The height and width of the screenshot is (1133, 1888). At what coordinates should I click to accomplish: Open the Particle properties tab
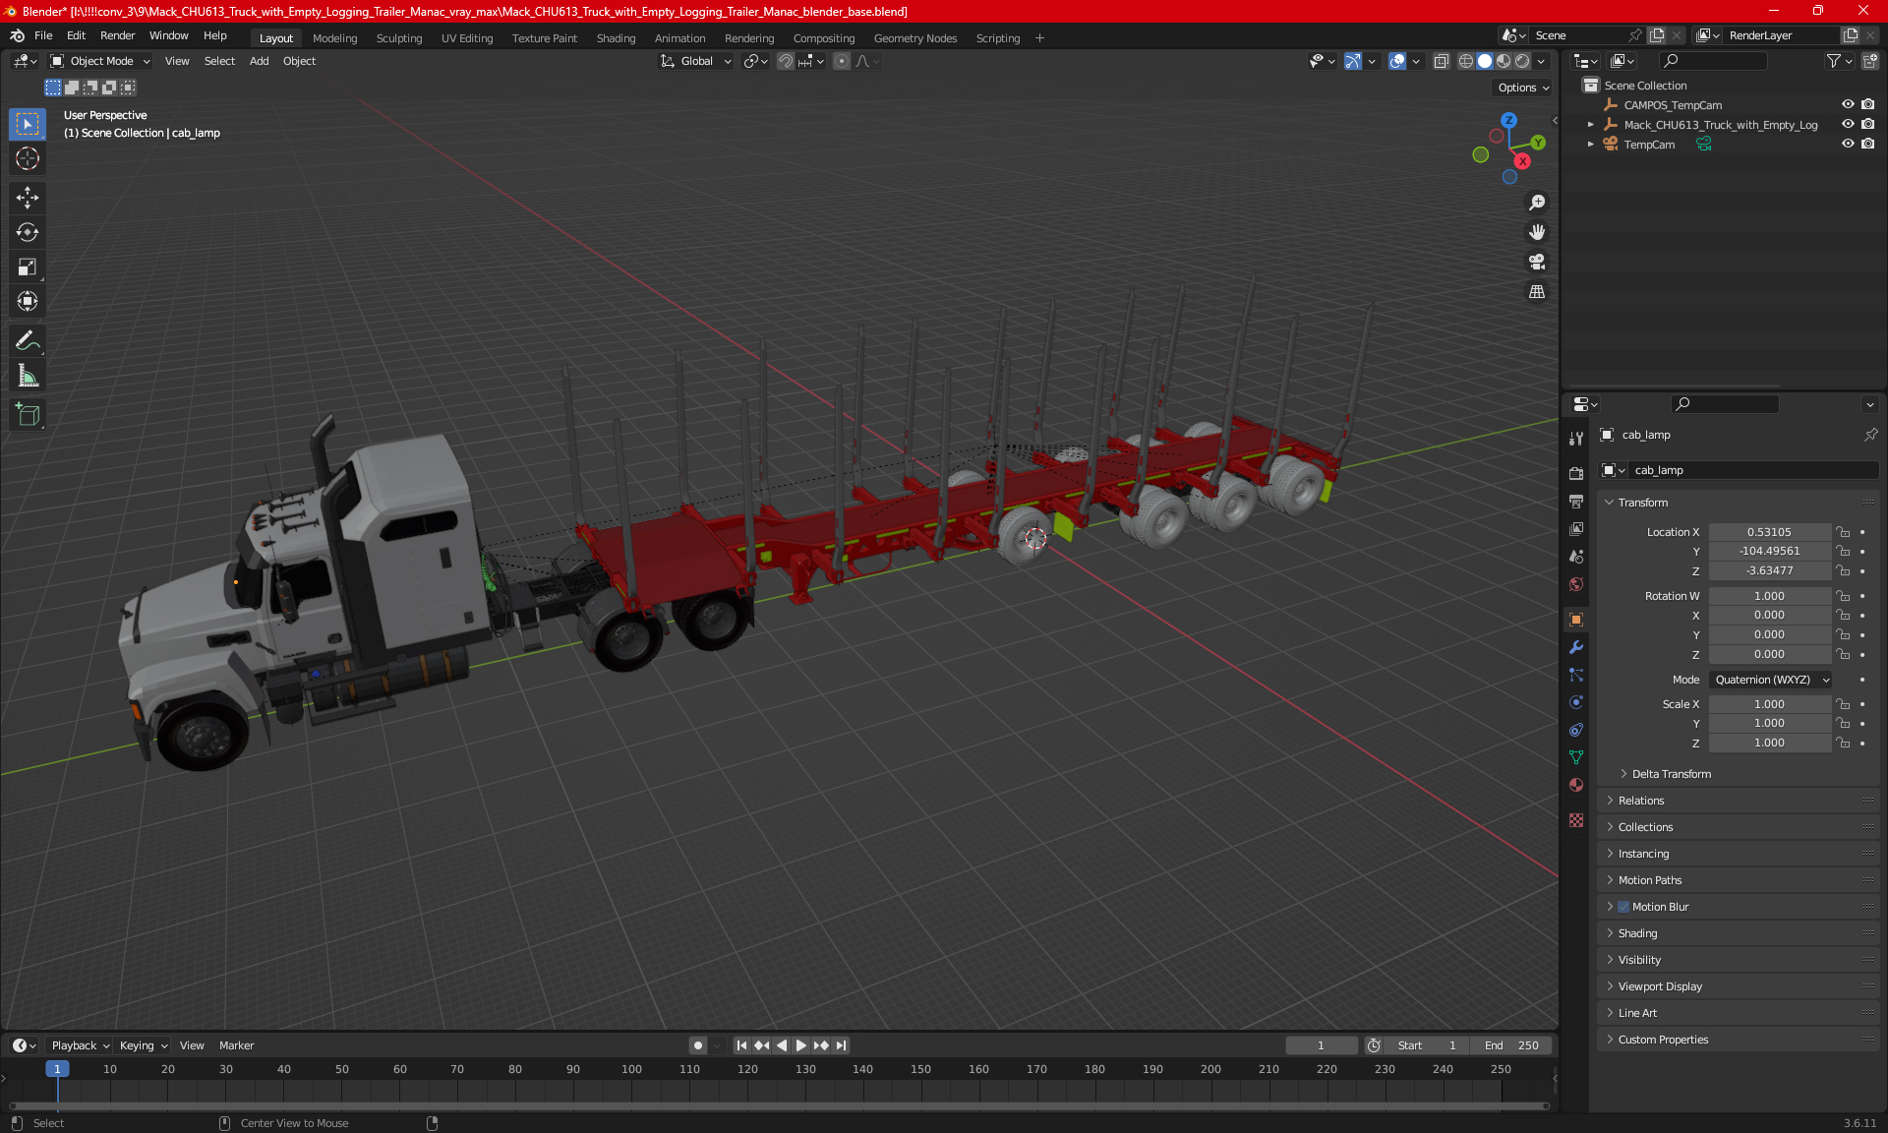[x=1576, y=675]
